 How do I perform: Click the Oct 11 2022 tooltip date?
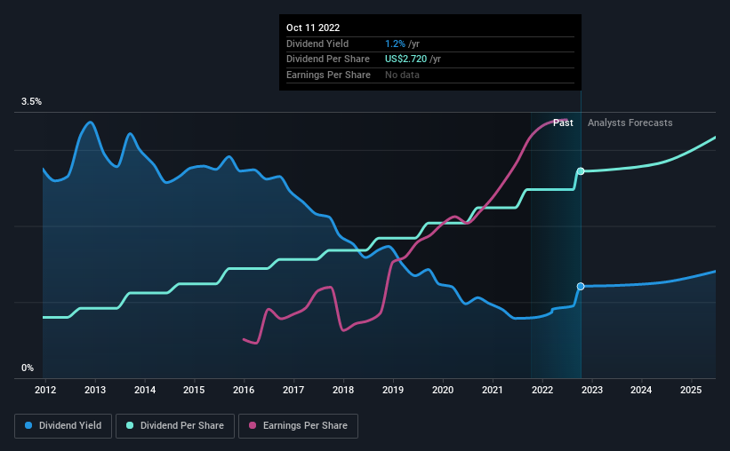coord(313,28)
